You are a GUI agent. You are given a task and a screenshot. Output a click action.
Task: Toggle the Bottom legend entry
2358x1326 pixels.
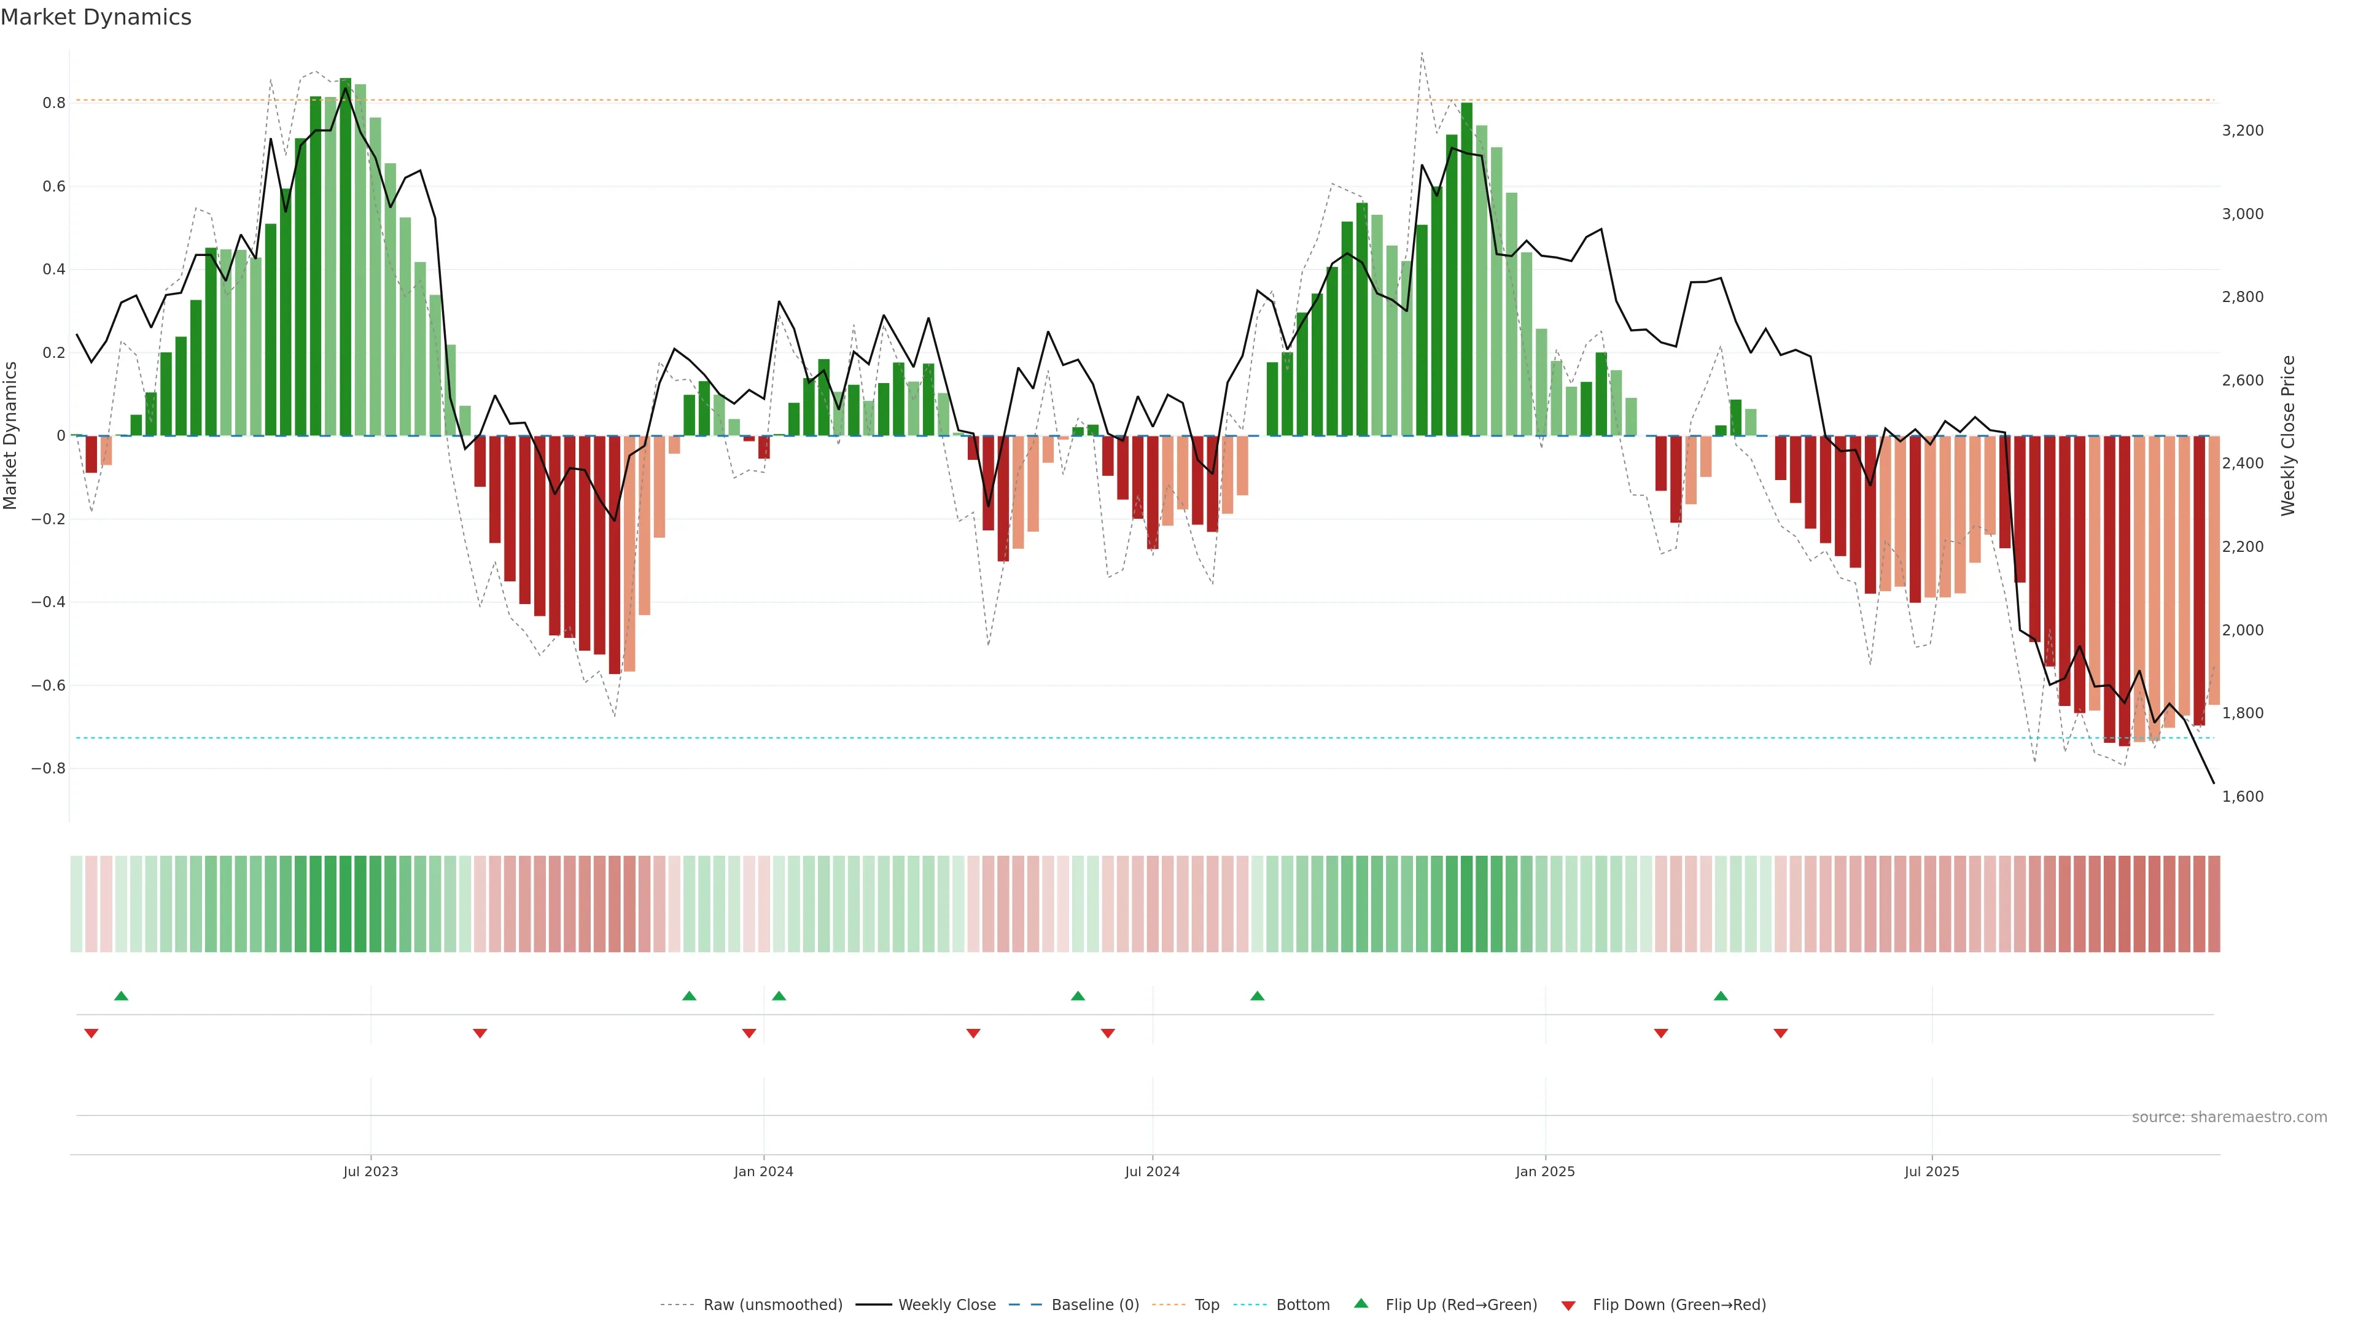pyautogui.click(x=1302, y=1305)
